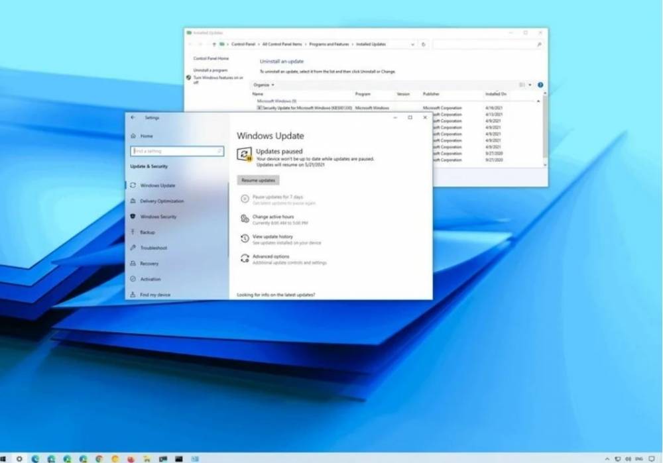Click the 4/16/2021 installed date
The height and width of the screenshot is (463, 663).
[494, 108]
